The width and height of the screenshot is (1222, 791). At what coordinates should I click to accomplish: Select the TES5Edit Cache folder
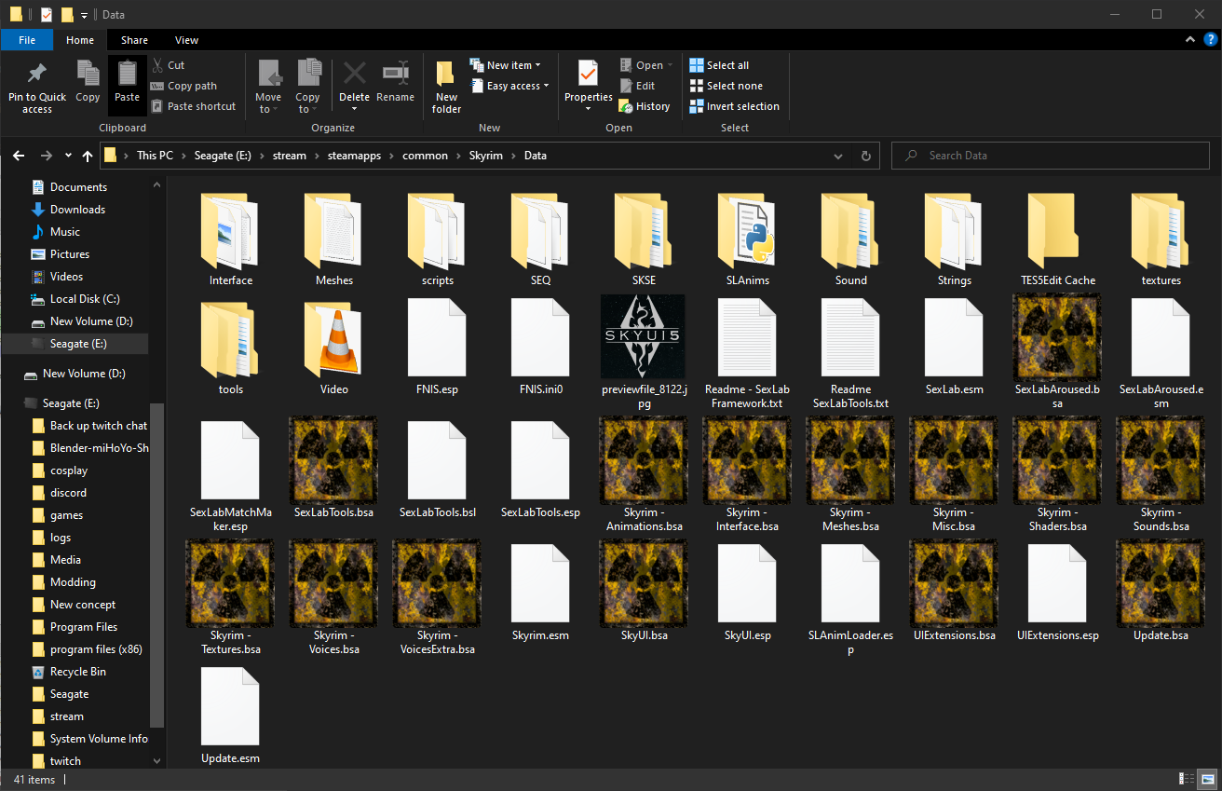point(1058,238)
